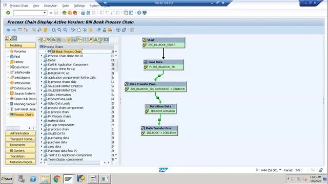The width and height of the screenshot is (328, 184).
Task: Click the Modeling button in navigation pane
Action: [20, 45]
